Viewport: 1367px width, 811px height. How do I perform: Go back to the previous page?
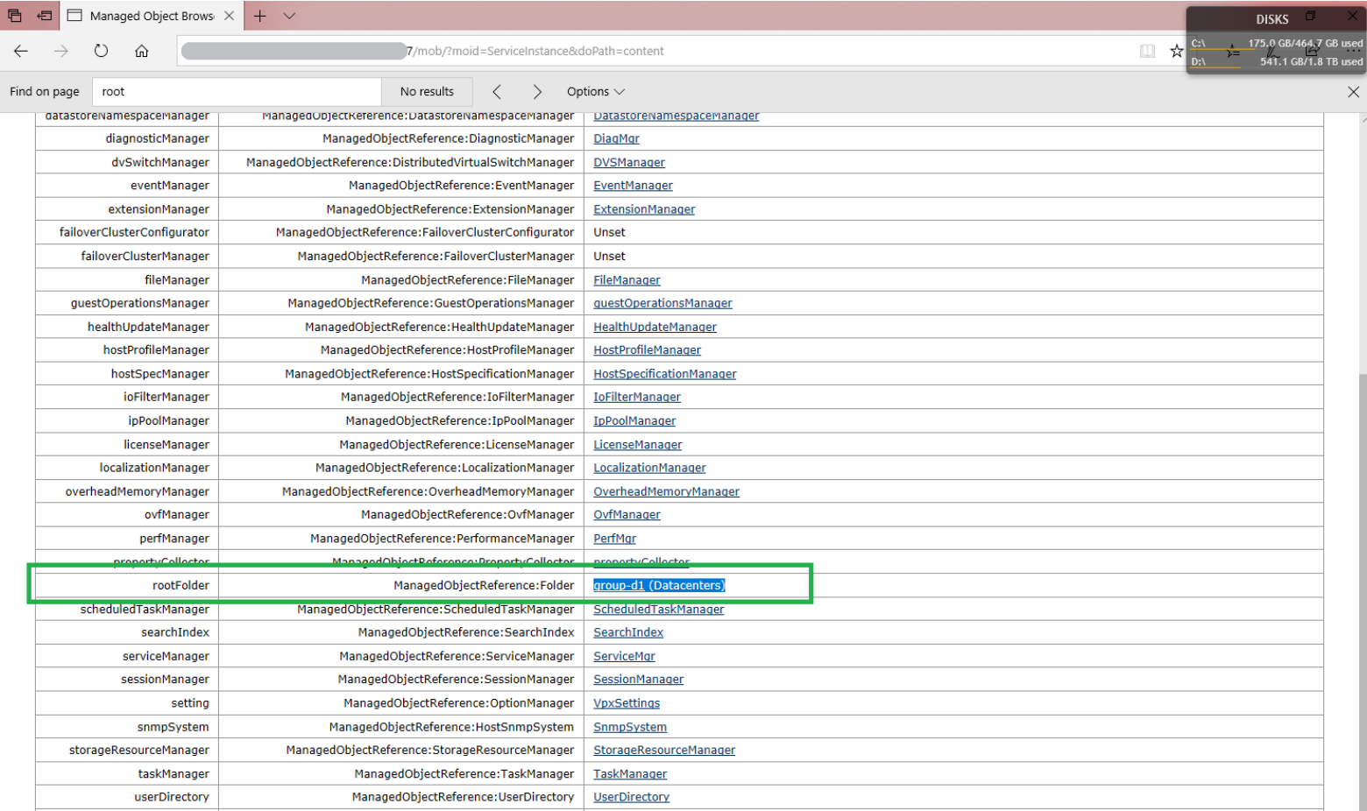click(21, 51)
